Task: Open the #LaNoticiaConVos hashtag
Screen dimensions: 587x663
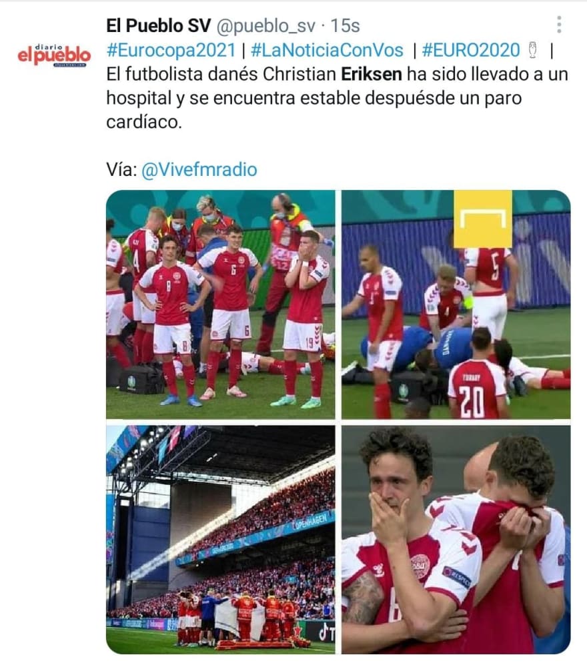Action: [x=327, y=50]
